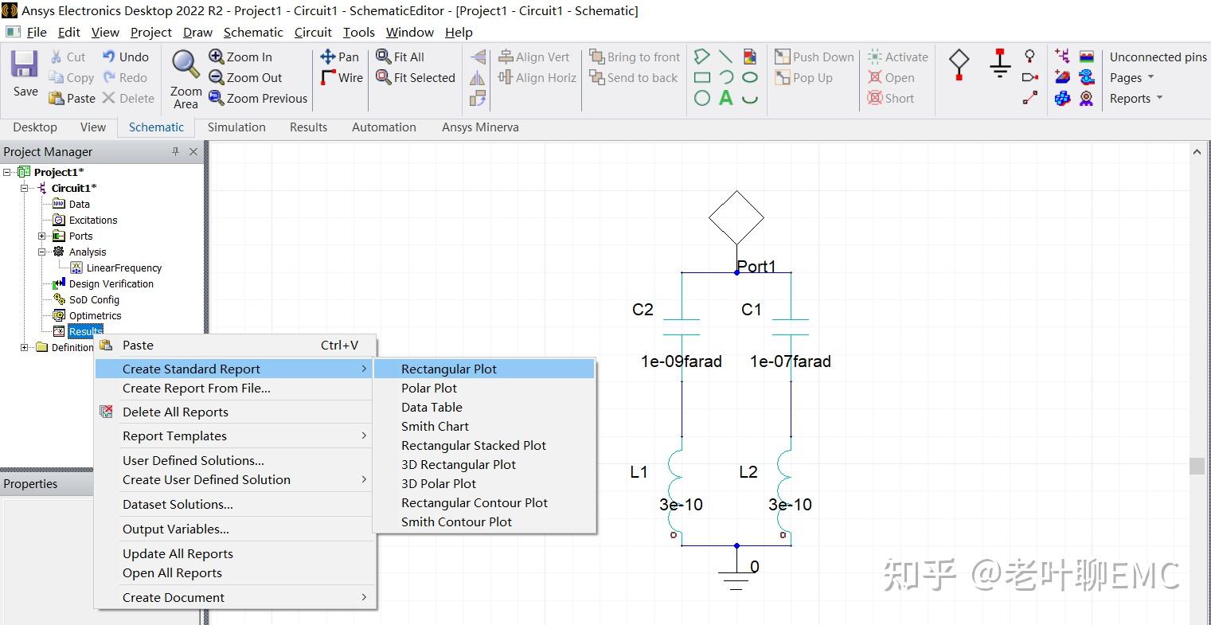
Task: Collapse the Circuit1 tree node
Action: [x=24, y=189]
